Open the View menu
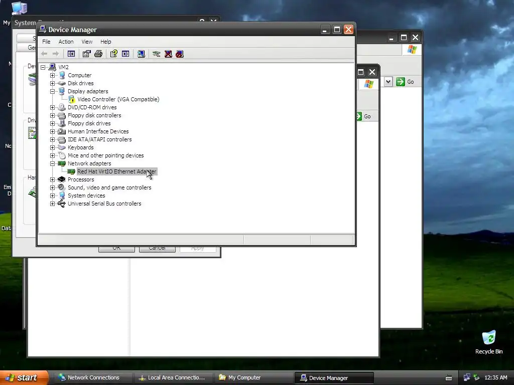Viewport: 514px width, 385px height. click(87, 42)
